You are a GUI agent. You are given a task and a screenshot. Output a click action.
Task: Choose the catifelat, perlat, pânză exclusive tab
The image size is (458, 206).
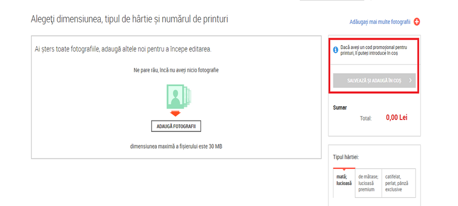pyautogui.click(x=398, y=183)
